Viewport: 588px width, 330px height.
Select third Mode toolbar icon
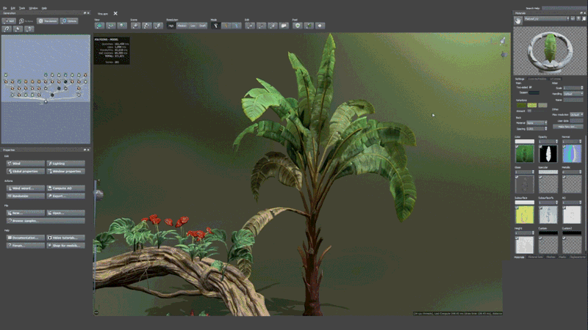[x=237, y=26]
